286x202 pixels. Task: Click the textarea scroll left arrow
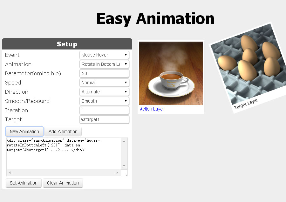click(x=10, y=172)
